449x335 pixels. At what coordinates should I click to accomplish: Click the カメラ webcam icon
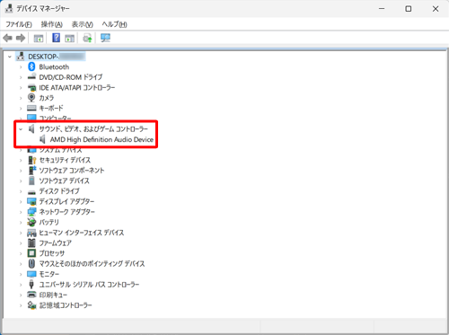tap(31, 98)
